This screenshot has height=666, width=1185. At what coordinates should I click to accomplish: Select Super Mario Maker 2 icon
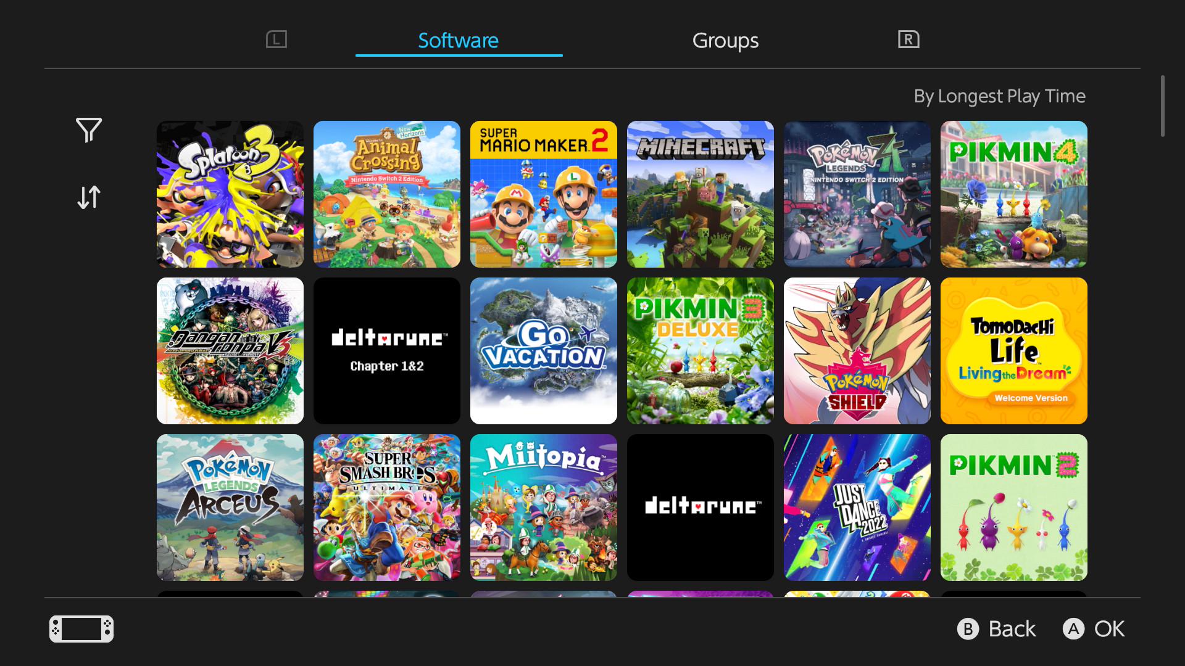544,194
